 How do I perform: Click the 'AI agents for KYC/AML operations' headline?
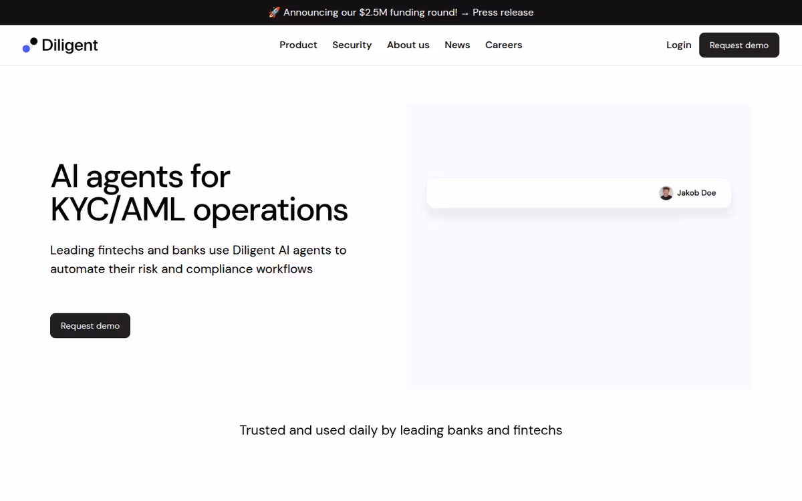coord(199,193)
